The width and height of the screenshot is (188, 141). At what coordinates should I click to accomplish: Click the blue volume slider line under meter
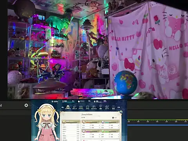[x=158, y=125]
